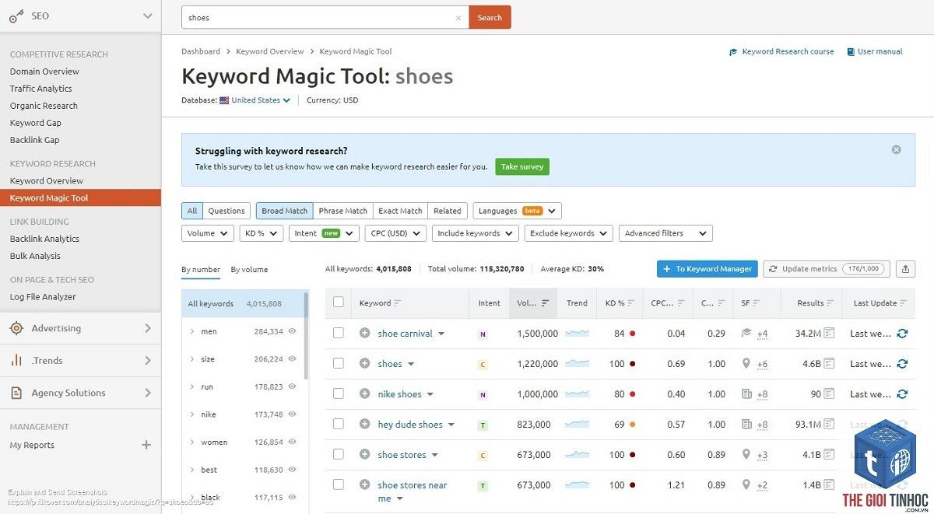Switch to the Questions tab
This screenshot has width=934, height=514.
pos(226,211)
